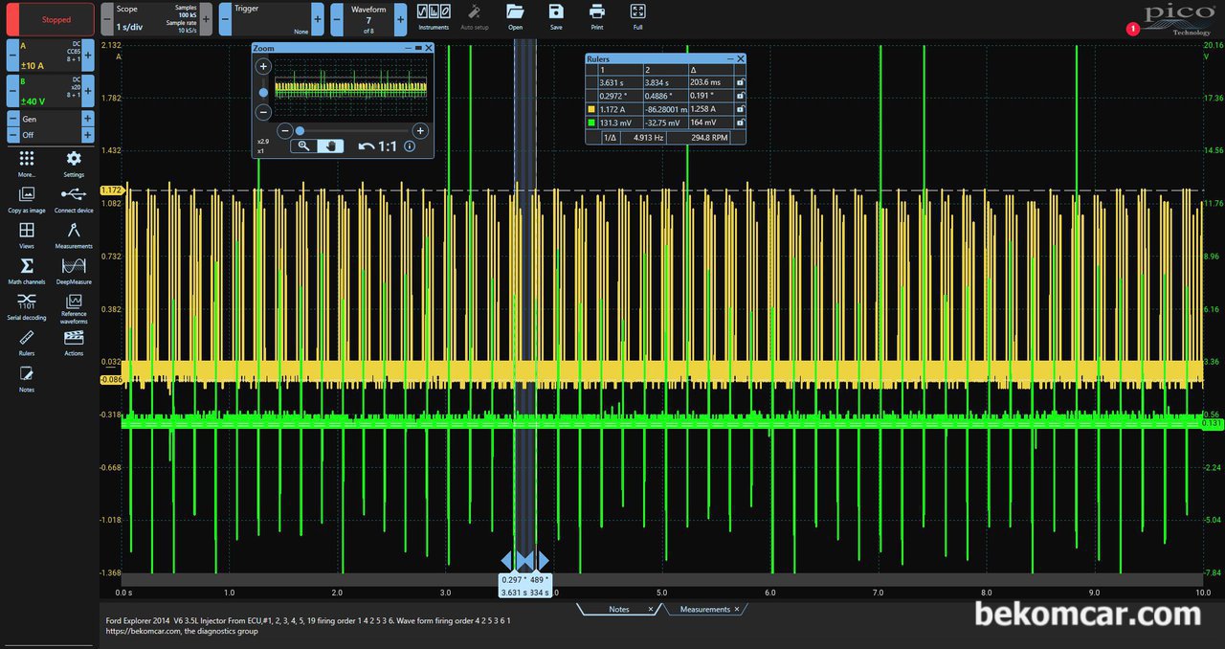The height and width of the screenshot is (649, 1225).
Task: Toggle lock on channel A ruler row
Action: (739, 109)
